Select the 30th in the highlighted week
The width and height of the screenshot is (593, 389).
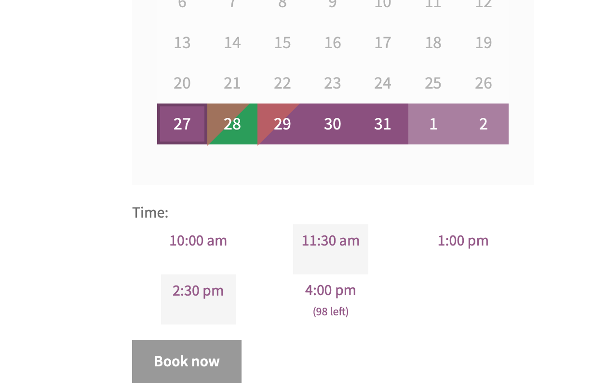(x=333, y=124)
